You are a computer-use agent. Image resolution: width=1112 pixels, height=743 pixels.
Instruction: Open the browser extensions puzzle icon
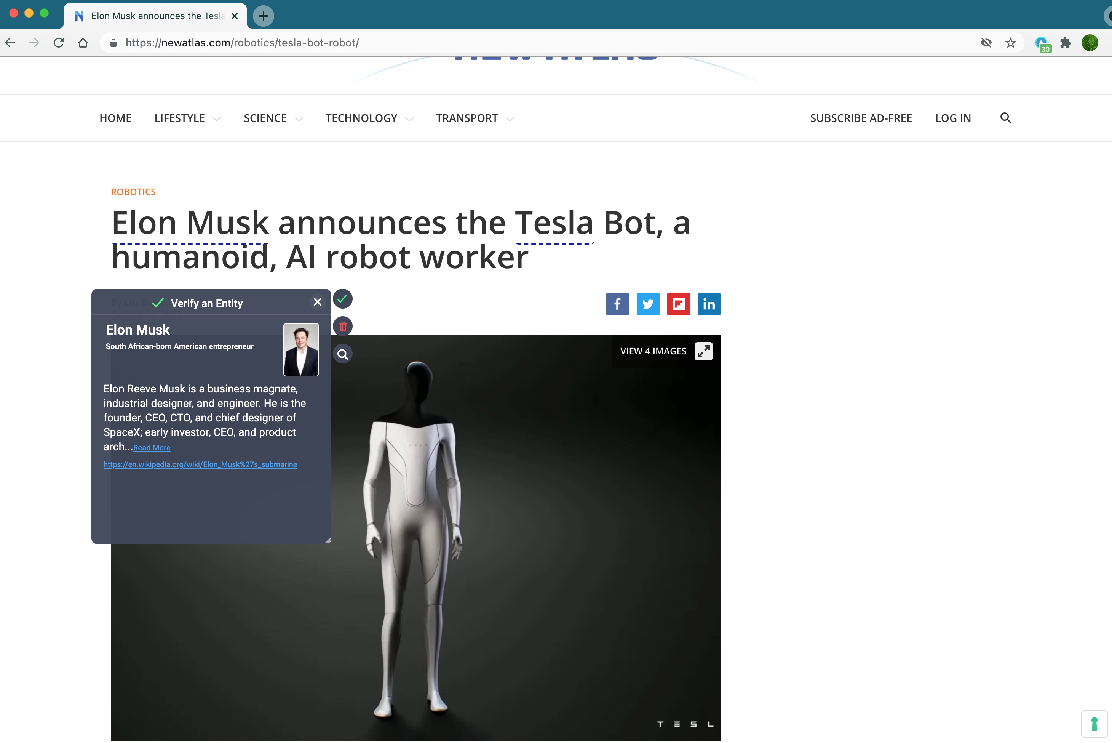pos(1066,43)
